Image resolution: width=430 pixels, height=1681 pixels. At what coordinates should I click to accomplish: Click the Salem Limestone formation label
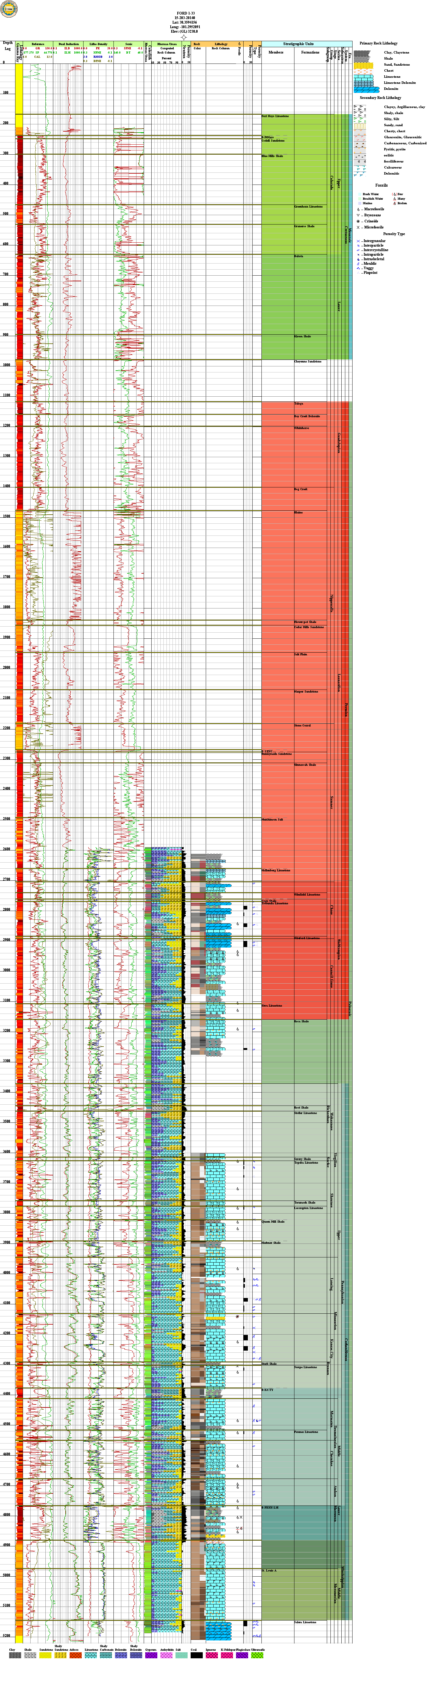(x=305, y=1622)
